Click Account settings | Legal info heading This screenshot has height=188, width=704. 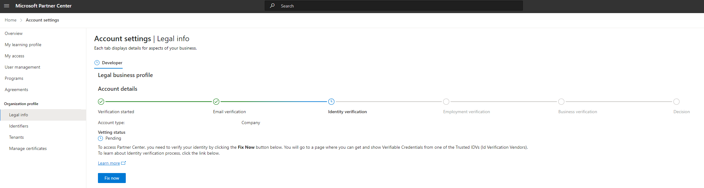click(142, 39)
